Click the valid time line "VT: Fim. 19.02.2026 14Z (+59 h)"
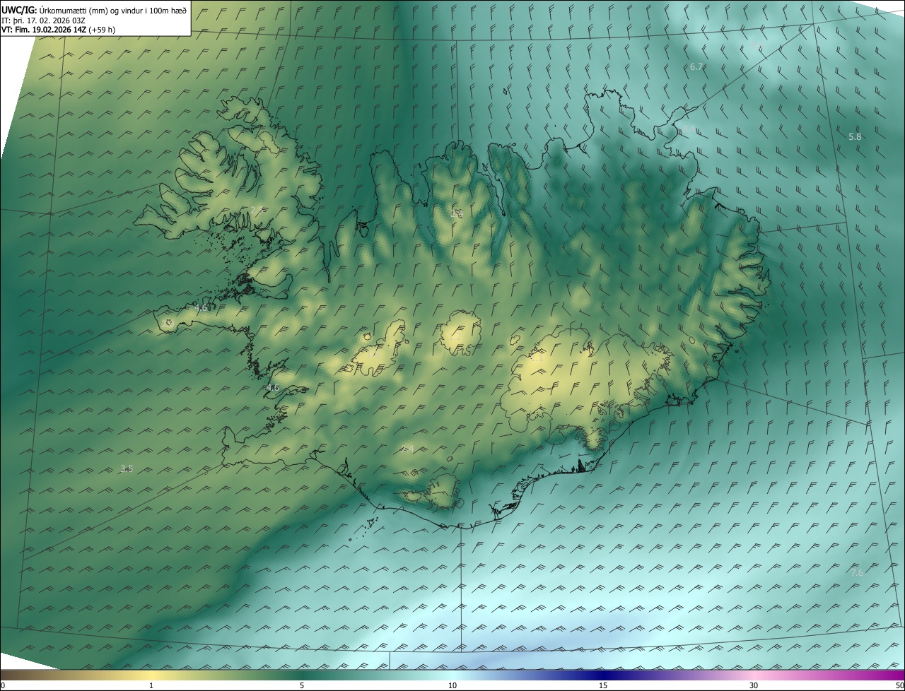Image resolution: width=905 pixels, height=691 pixels. 59,30
